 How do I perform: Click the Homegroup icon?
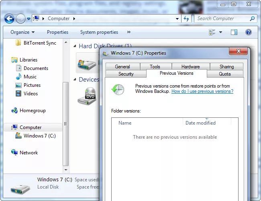14,110
